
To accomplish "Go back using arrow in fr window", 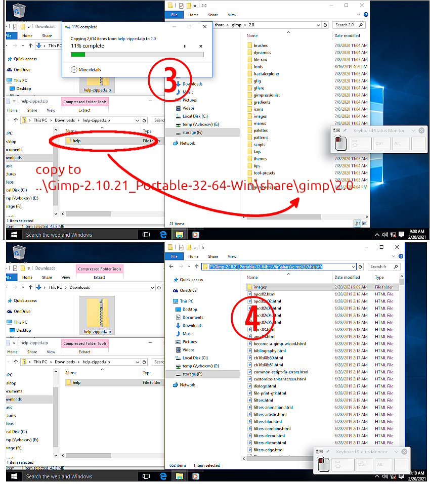I will coord(171,267).
